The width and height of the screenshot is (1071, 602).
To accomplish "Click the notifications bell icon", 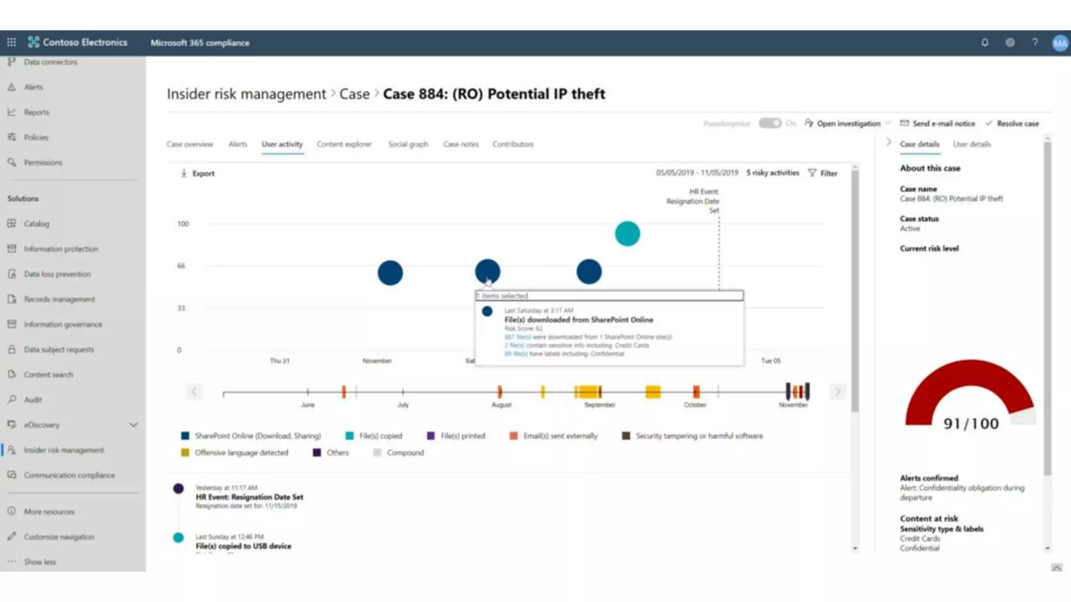I will (x=985, y=42).
